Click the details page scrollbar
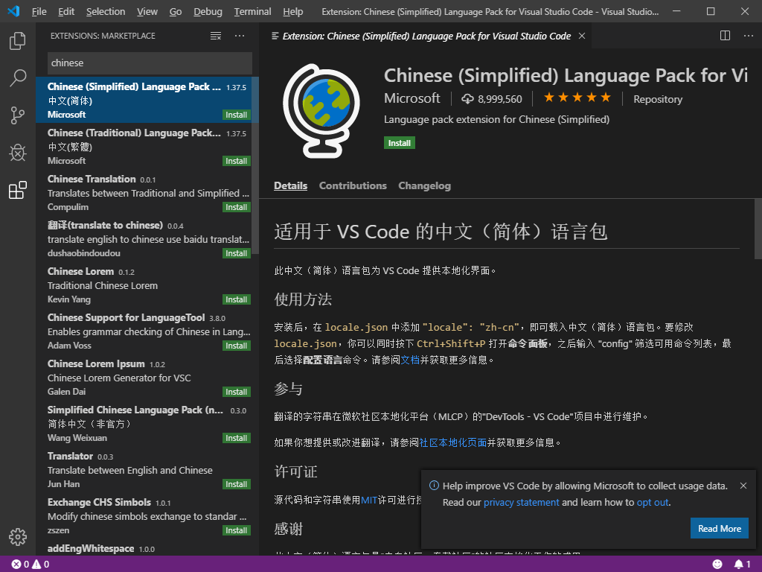Viewport: 762px width, 572px height. click(758, 229)
